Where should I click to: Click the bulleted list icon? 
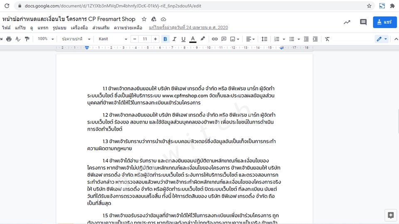(292, 39)
